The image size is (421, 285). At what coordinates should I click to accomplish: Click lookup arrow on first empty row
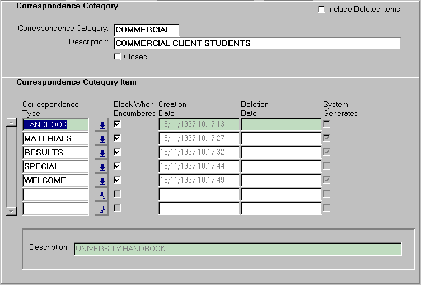102,195
